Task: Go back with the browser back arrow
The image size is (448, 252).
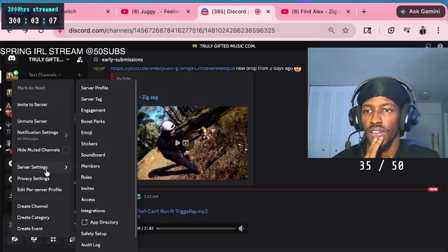Action: [x=10, y=30]
